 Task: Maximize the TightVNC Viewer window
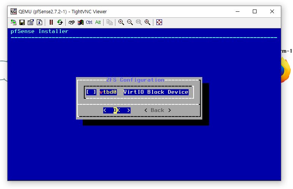point(255,12)
